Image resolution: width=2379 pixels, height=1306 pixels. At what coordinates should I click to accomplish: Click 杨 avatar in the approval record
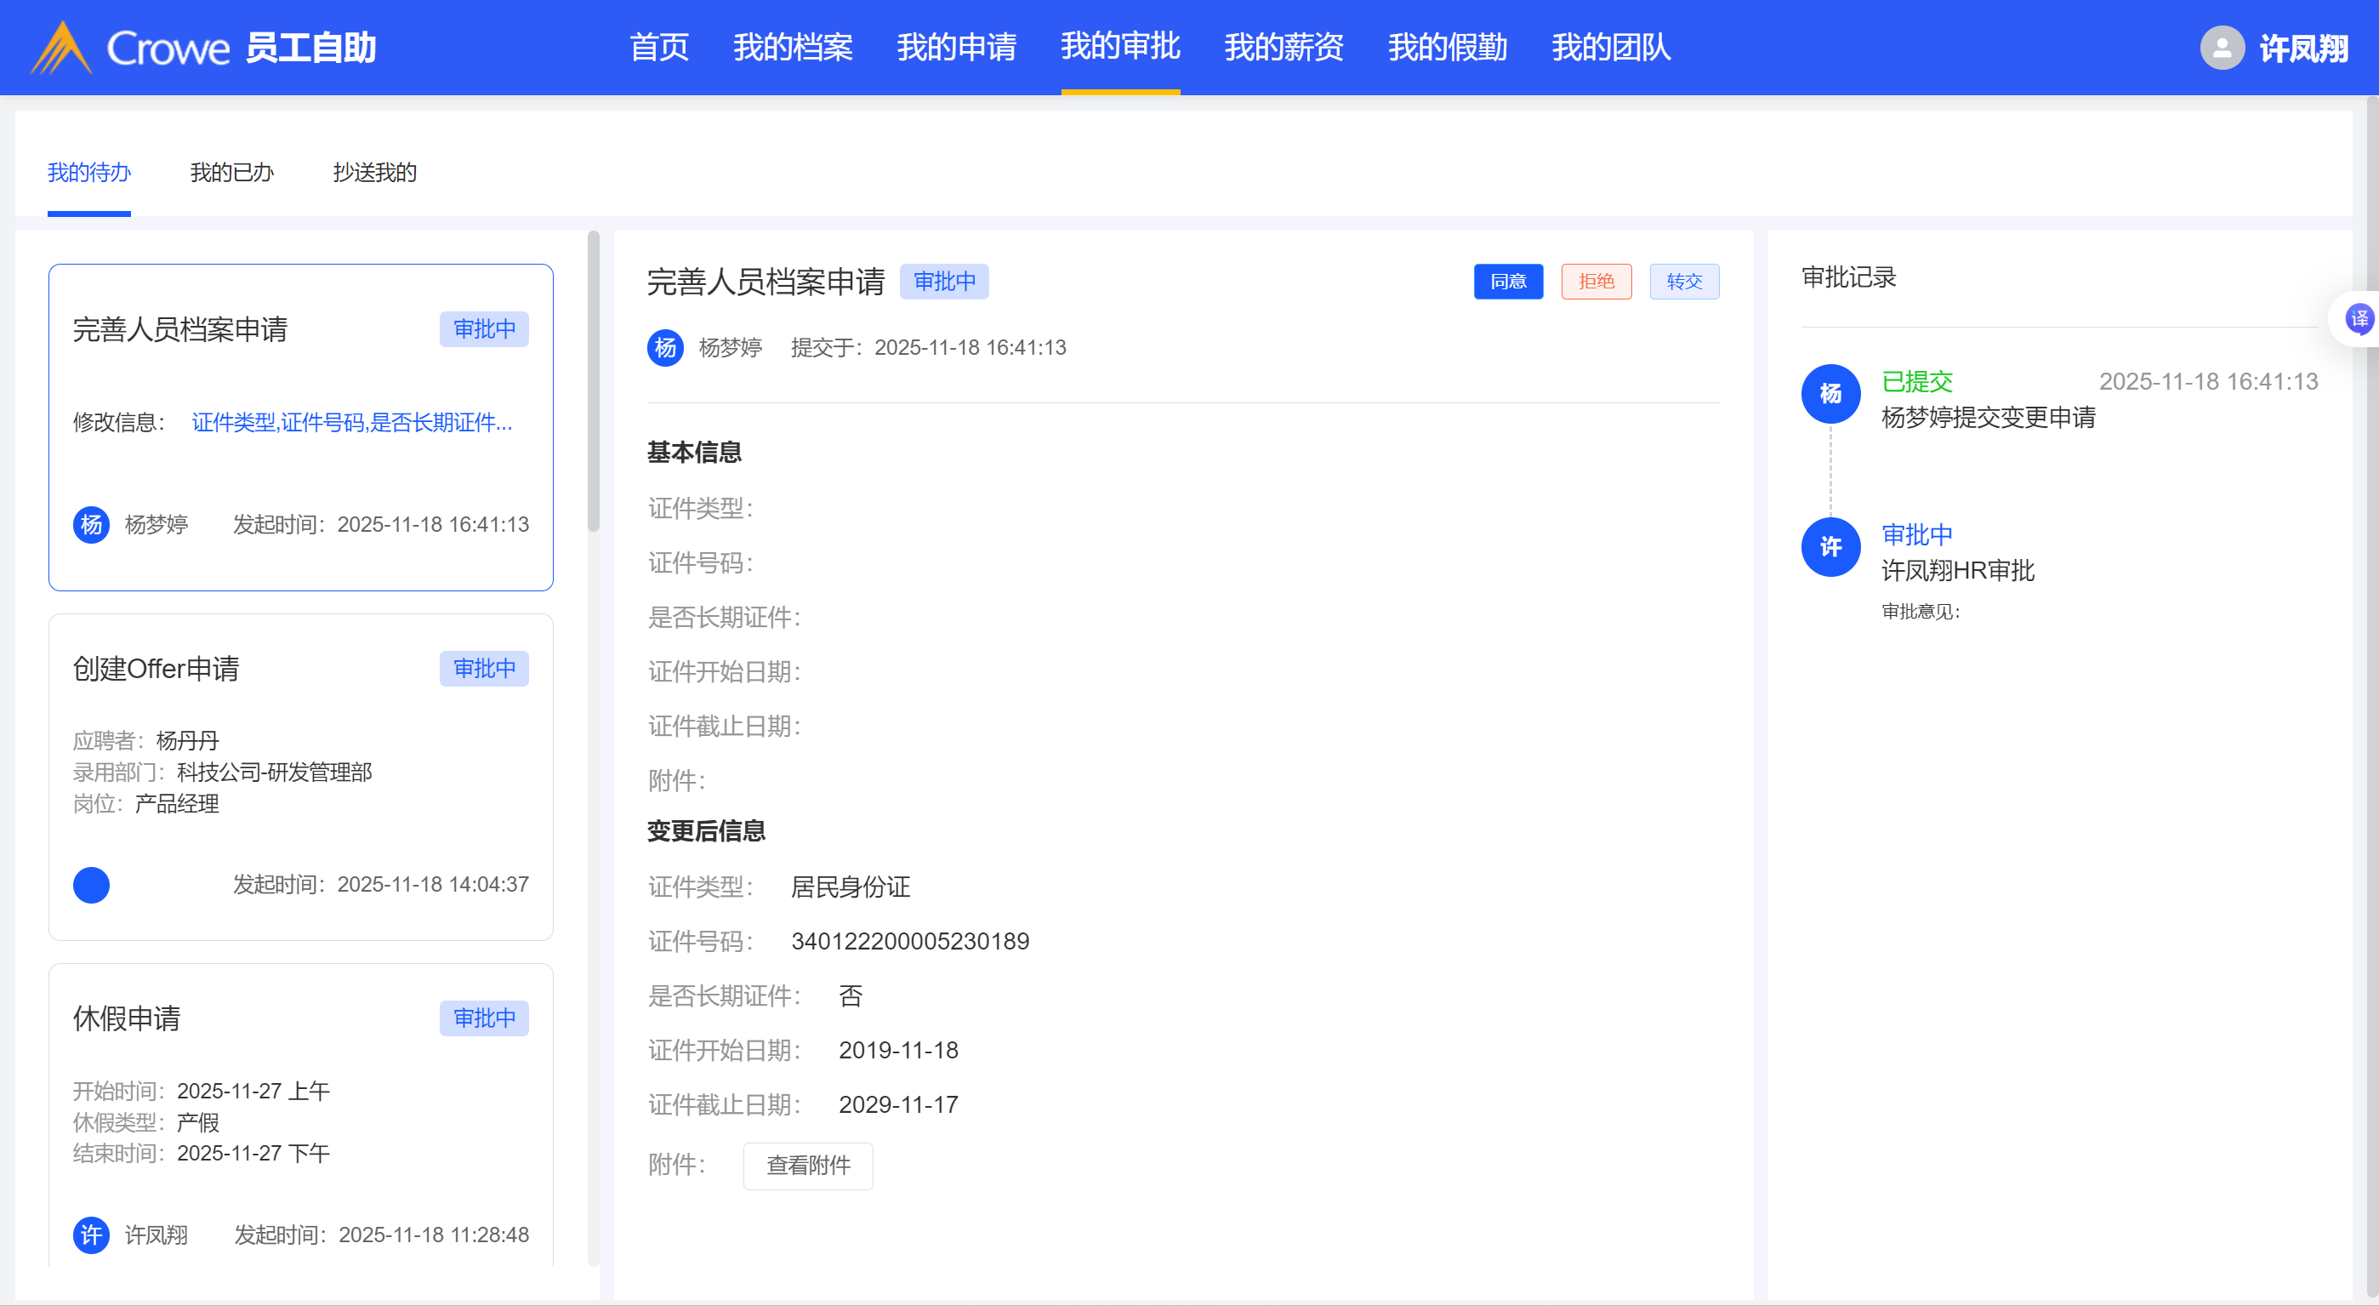[x=1830, y=395]
